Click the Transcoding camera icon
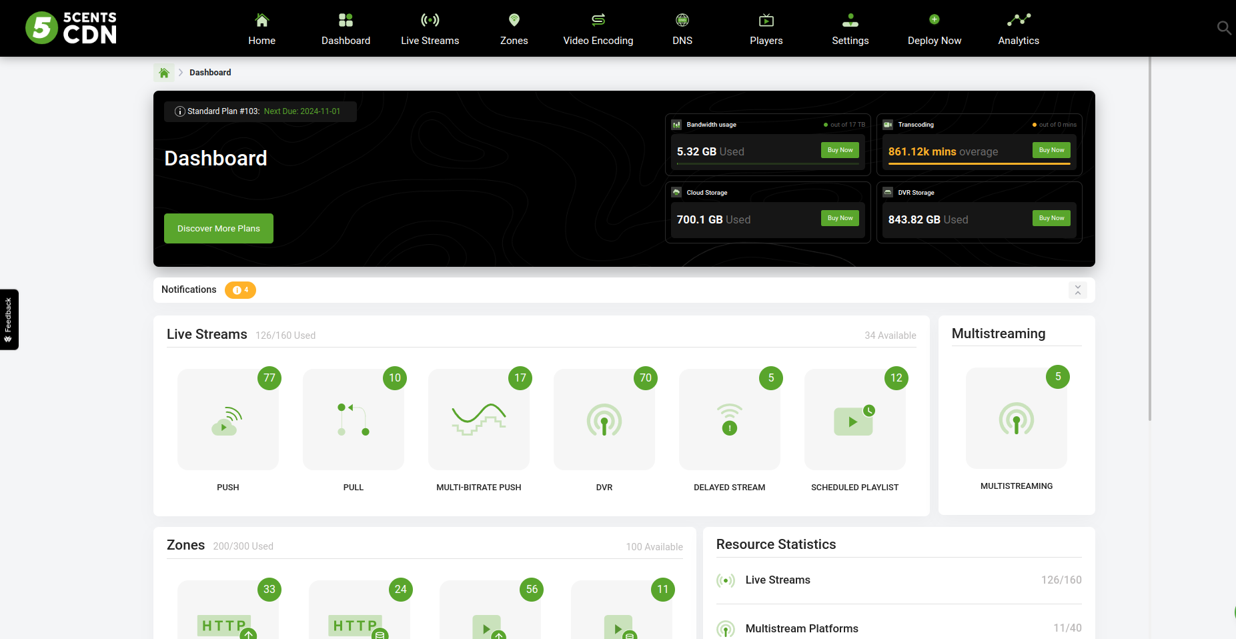Screen dimensions: 1236x639 tap(888, 125)
